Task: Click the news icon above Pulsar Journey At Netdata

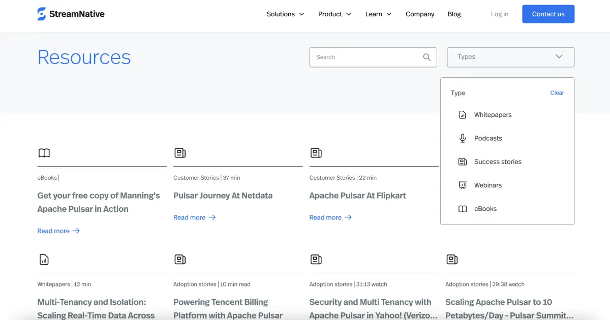Action: (x=180, y=153)
